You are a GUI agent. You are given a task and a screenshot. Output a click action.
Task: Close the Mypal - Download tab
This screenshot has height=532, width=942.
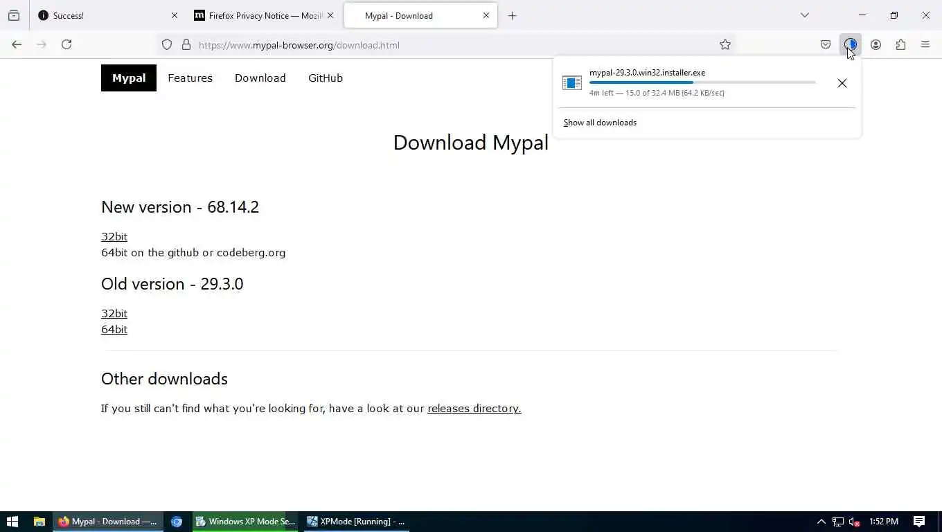coord(486,15)
